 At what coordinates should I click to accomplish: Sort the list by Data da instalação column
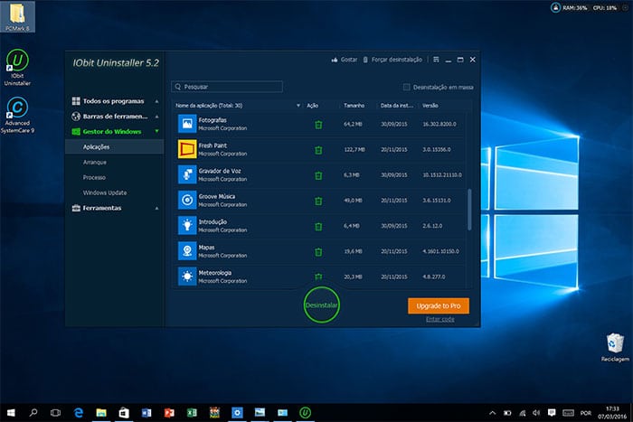(x=396, y=106)
